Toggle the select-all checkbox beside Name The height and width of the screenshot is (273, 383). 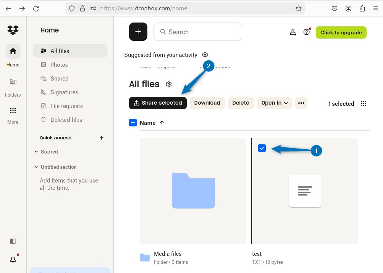click(133, 123)
